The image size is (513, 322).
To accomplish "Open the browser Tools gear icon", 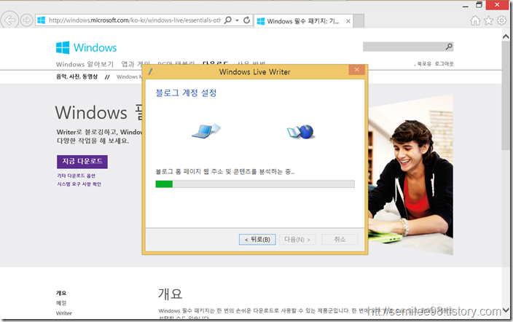I will click(501, 20).
